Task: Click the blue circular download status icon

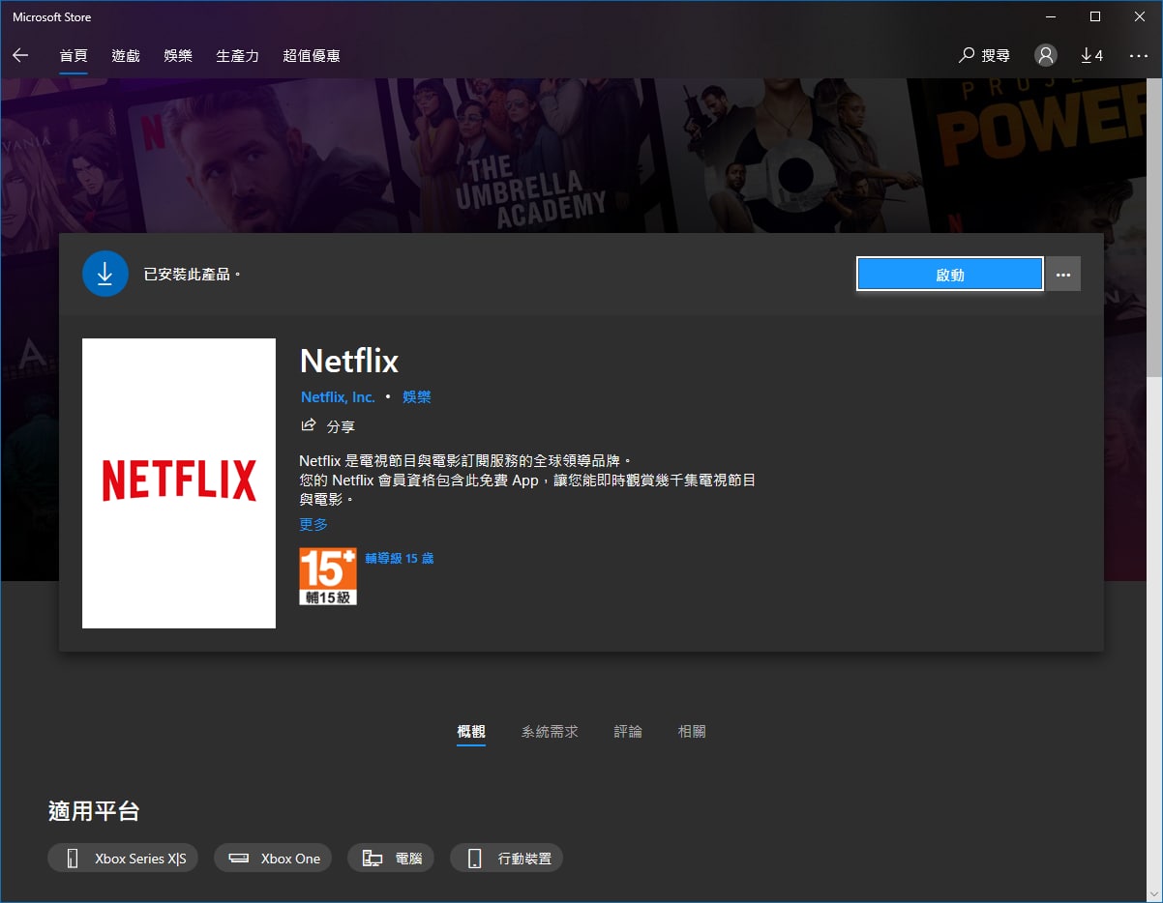Action: click(105, 274)
